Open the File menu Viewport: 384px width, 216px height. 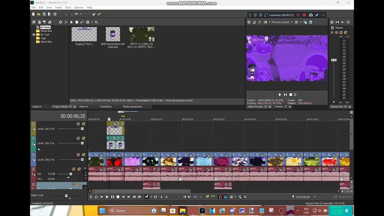click(x=34, y=7)
